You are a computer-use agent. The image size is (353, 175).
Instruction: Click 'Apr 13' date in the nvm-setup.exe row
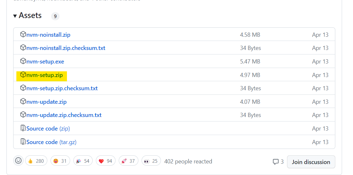pos(320,62)
